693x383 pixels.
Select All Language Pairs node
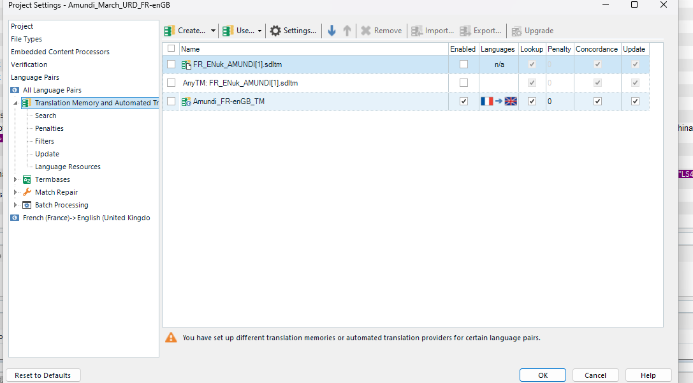[52, 90]
